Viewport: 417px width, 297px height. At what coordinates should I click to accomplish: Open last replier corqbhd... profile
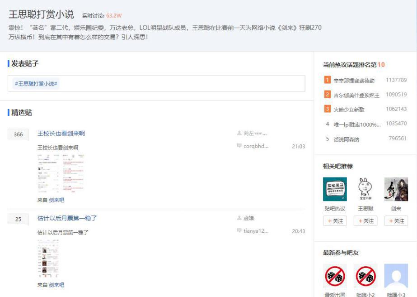pos(256,146)
